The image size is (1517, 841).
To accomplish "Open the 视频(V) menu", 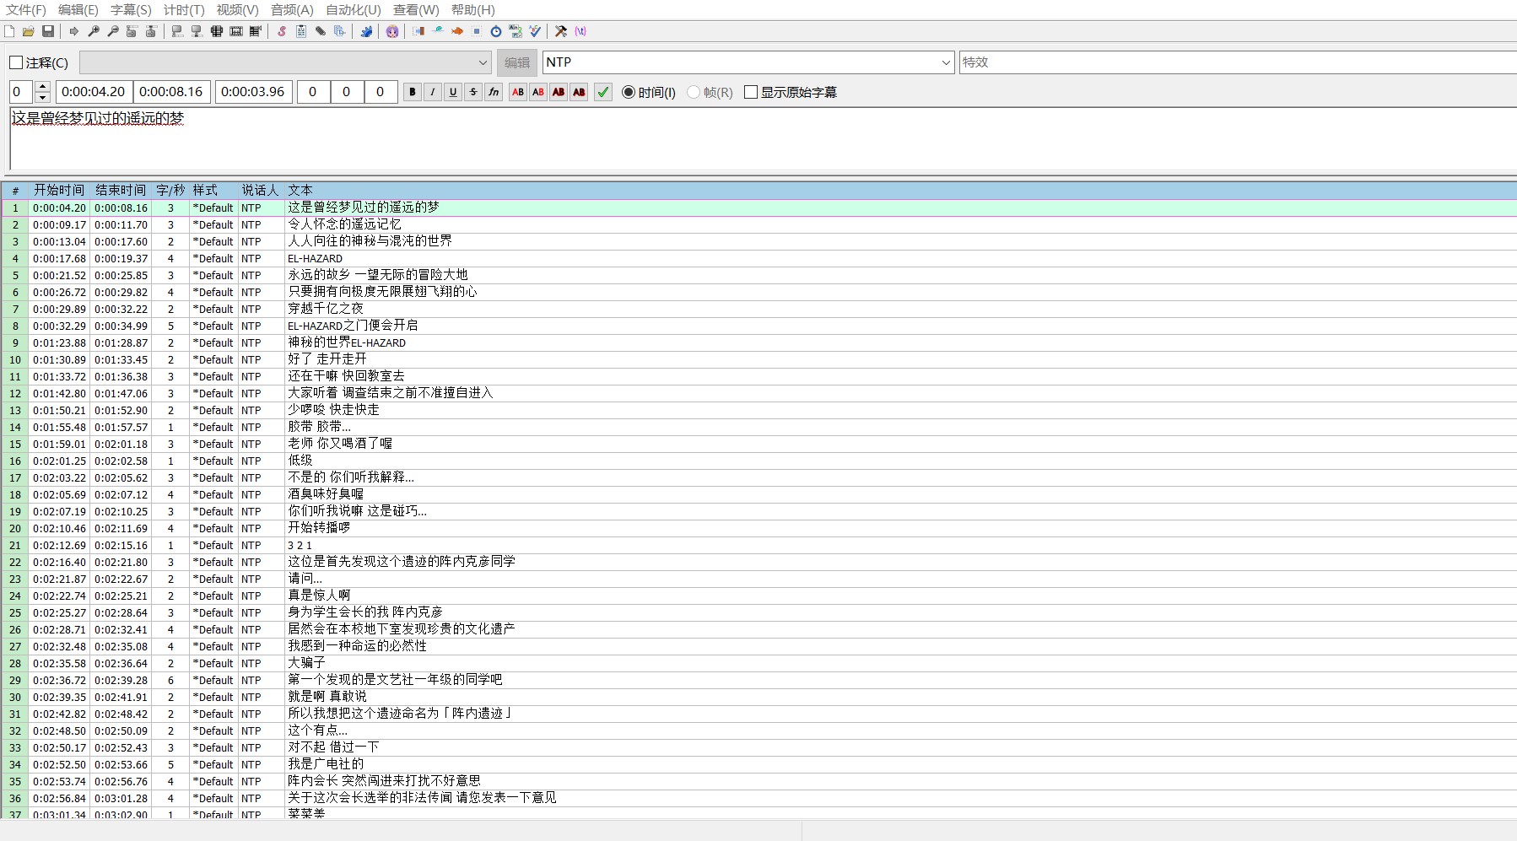I will tap(237, 10).
